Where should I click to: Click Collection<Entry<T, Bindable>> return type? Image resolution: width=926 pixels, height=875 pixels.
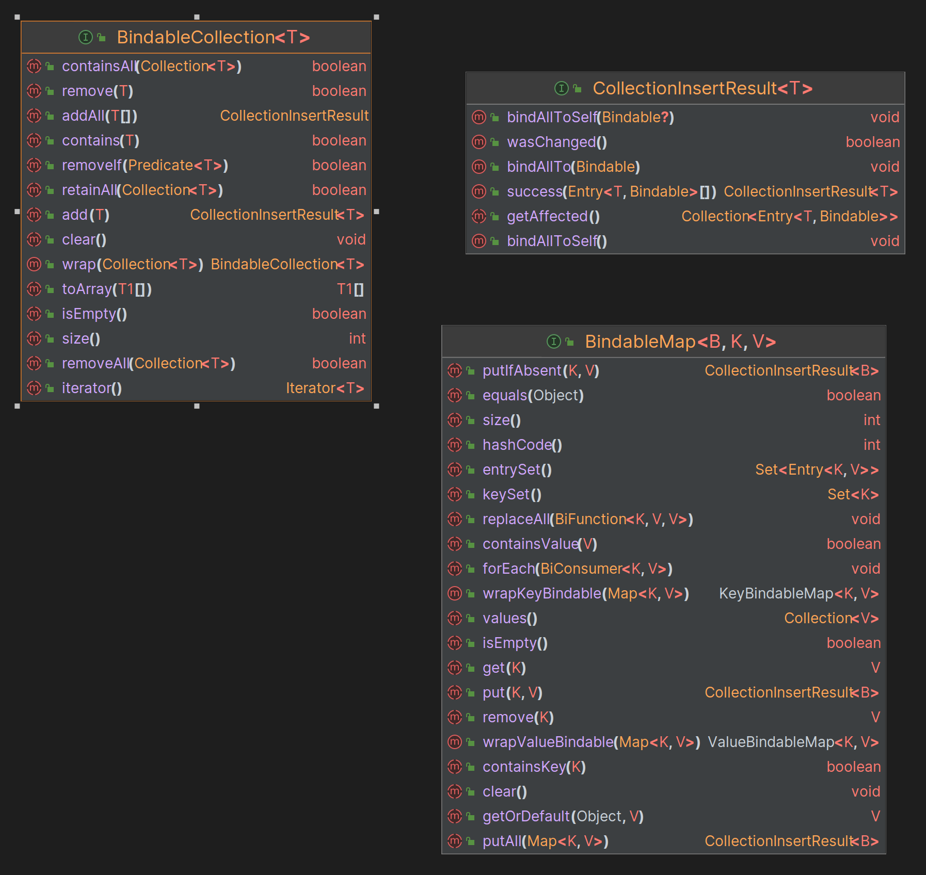pos(790,216)
